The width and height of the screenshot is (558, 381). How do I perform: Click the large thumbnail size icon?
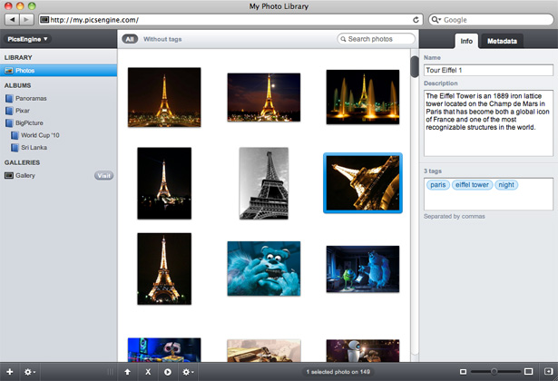tap(528, 371)
